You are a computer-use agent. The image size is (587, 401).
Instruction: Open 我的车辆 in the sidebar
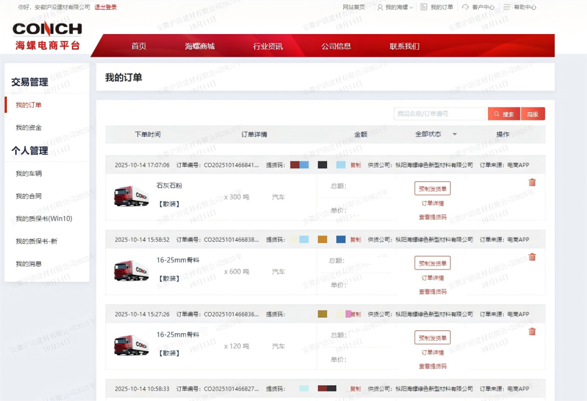pyautogui.click(x=28, y=174)
